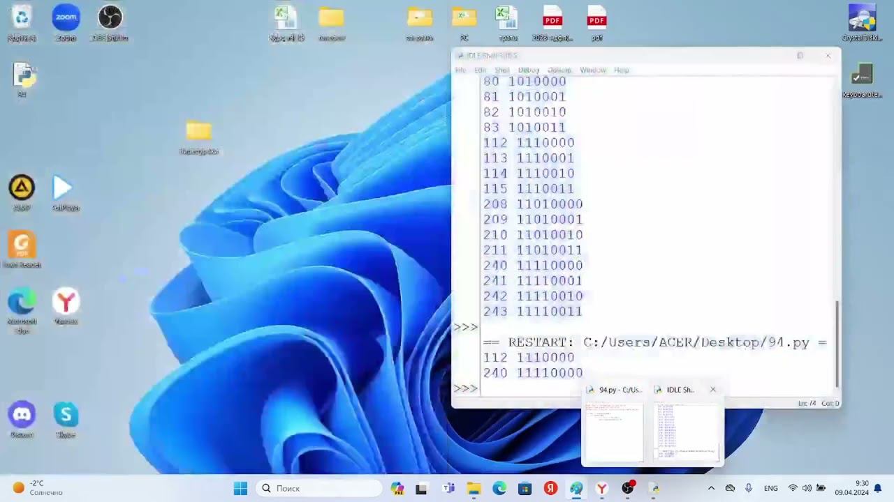Launch the Microsoft Edge desktop shortcut
The width and height of the screenshot is (894, 502).
(22, 310)
